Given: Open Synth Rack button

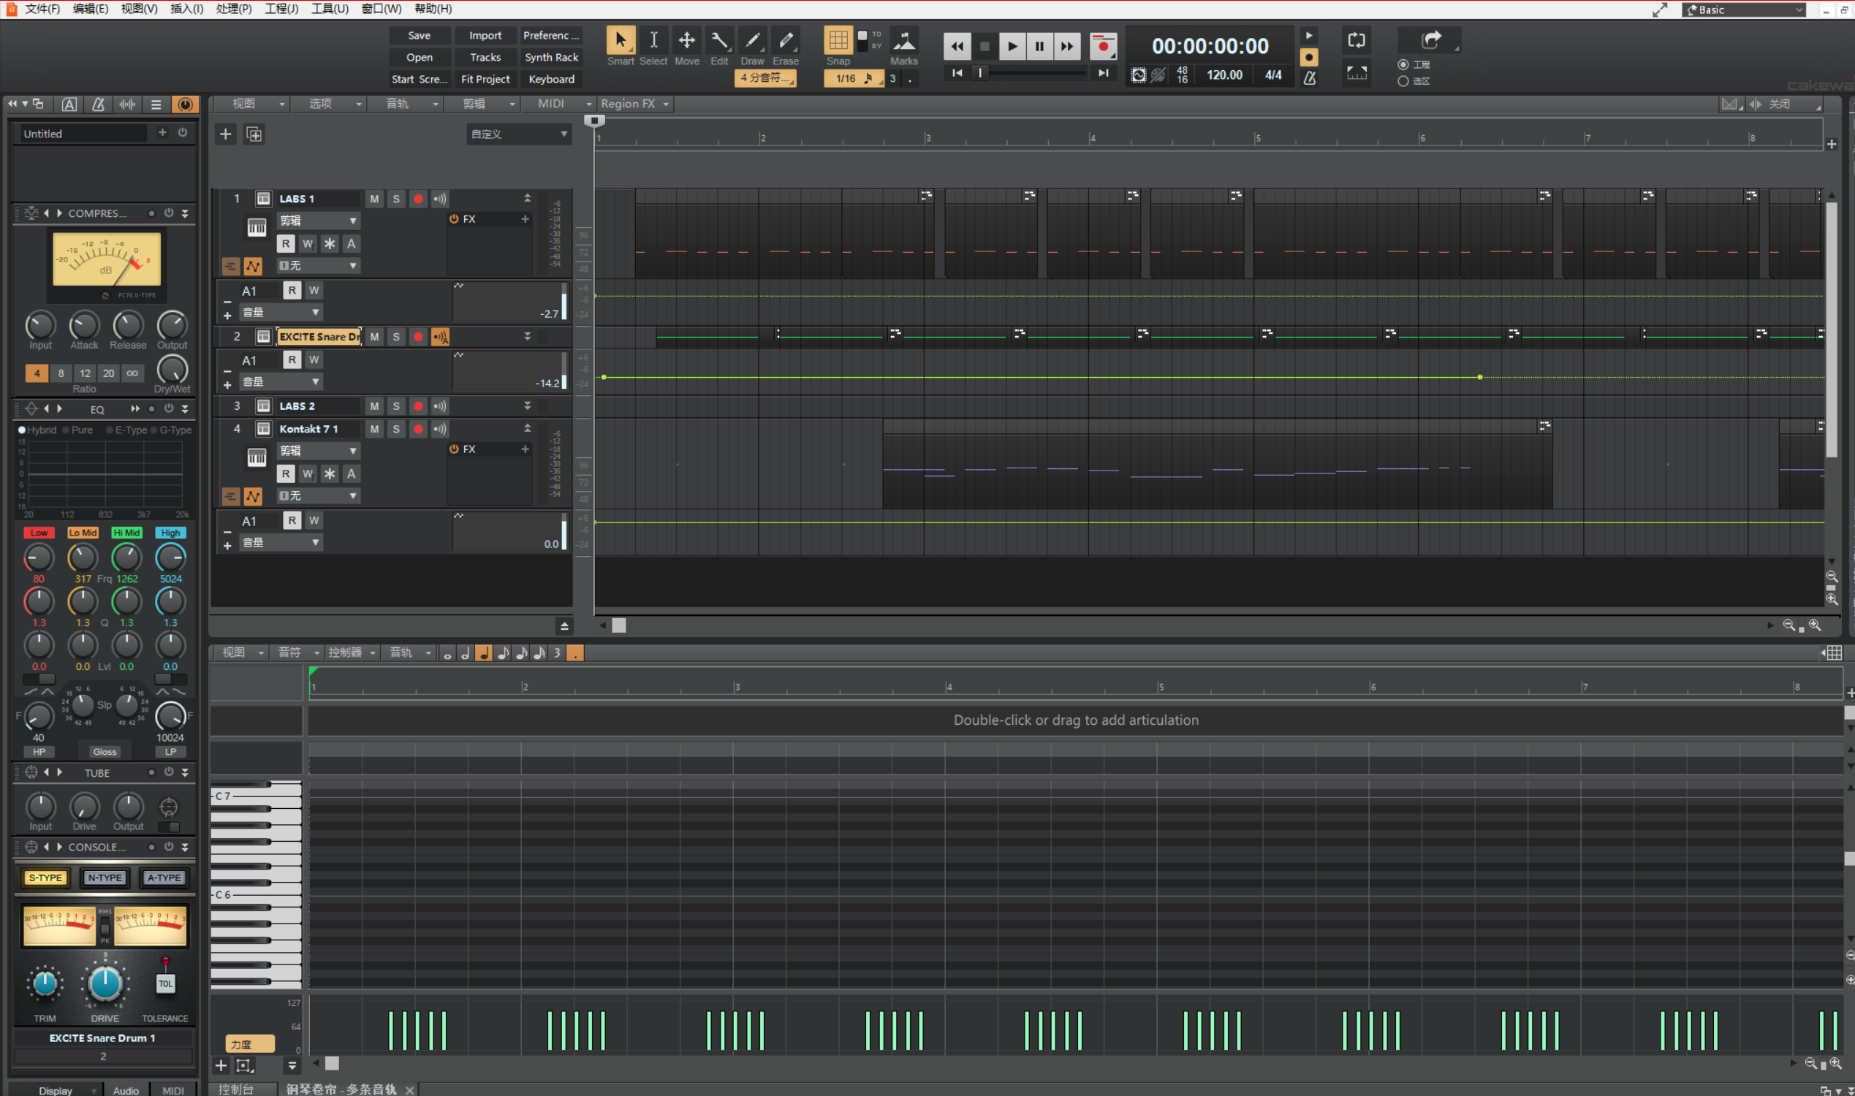Looking at the screenshot, I should tap(551, 57).
